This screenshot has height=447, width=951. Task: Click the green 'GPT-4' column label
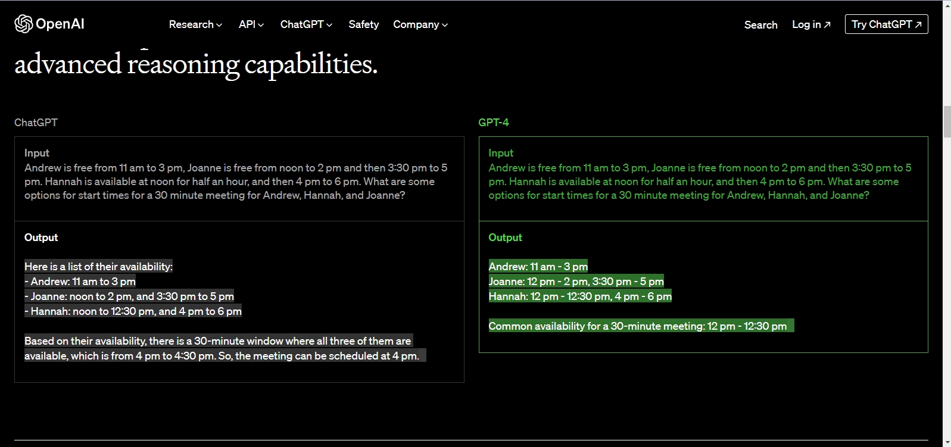494,122
